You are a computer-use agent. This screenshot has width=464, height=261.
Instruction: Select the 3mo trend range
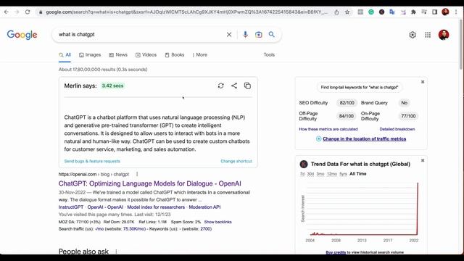(320, 174)
